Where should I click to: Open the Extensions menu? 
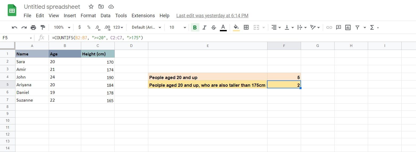[143, 16]
